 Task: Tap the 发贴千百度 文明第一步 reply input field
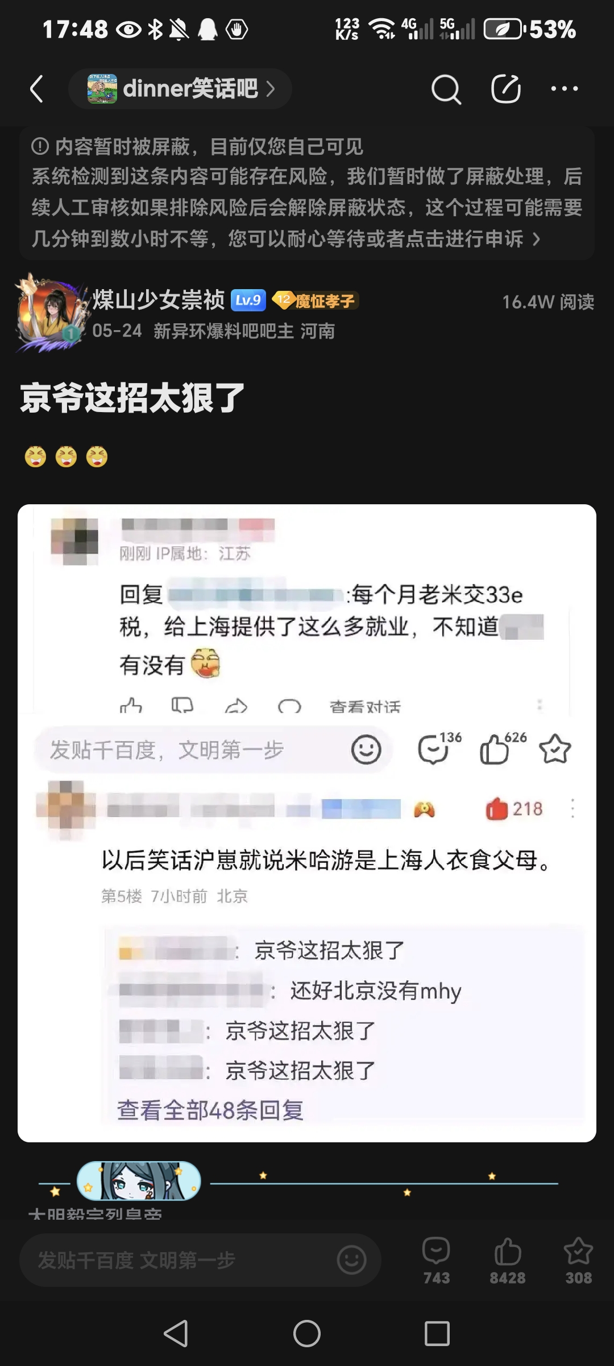[200, 1260]
